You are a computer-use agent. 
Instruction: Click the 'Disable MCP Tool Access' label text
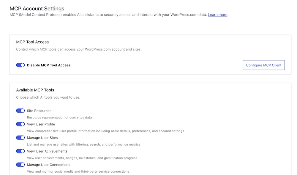pos(49,65)
